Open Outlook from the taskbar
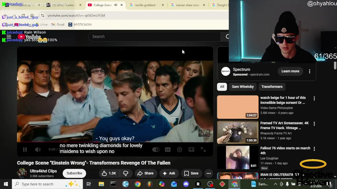 click(174, 184)
